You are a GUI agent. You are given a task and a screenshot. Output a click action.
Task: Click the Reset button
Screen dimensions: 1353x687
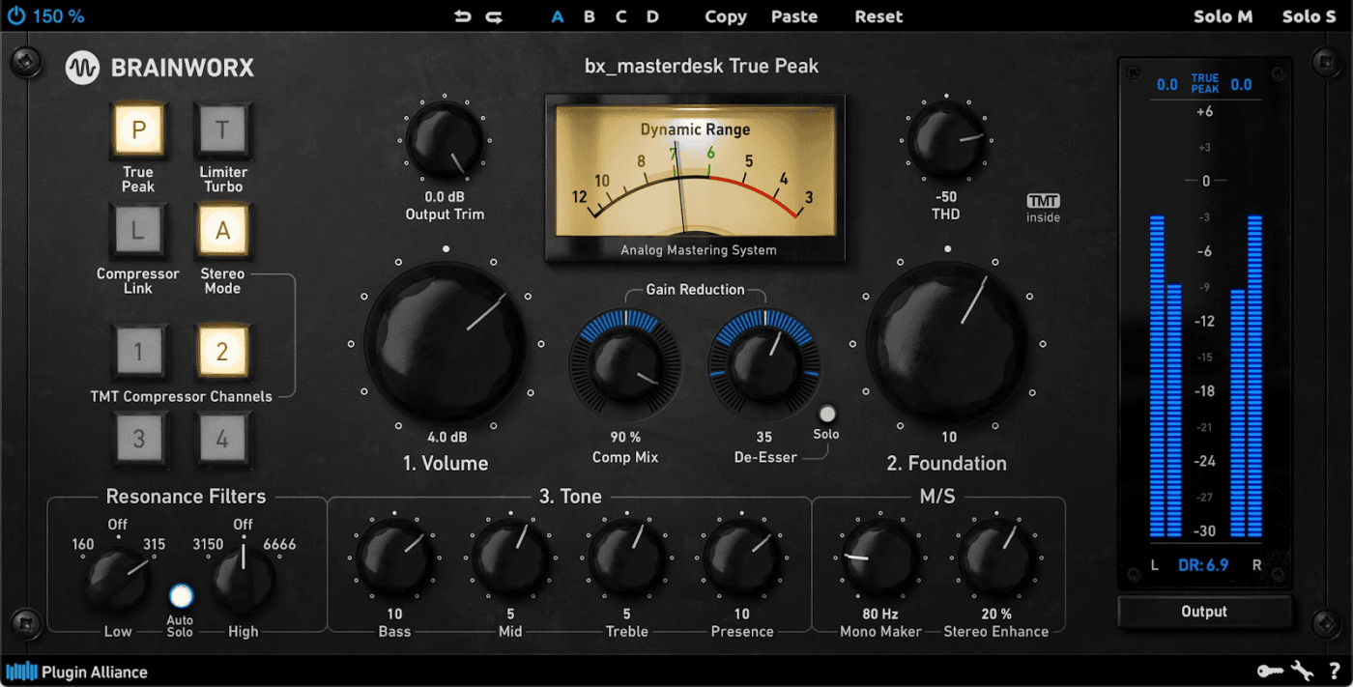click(878, 16)
